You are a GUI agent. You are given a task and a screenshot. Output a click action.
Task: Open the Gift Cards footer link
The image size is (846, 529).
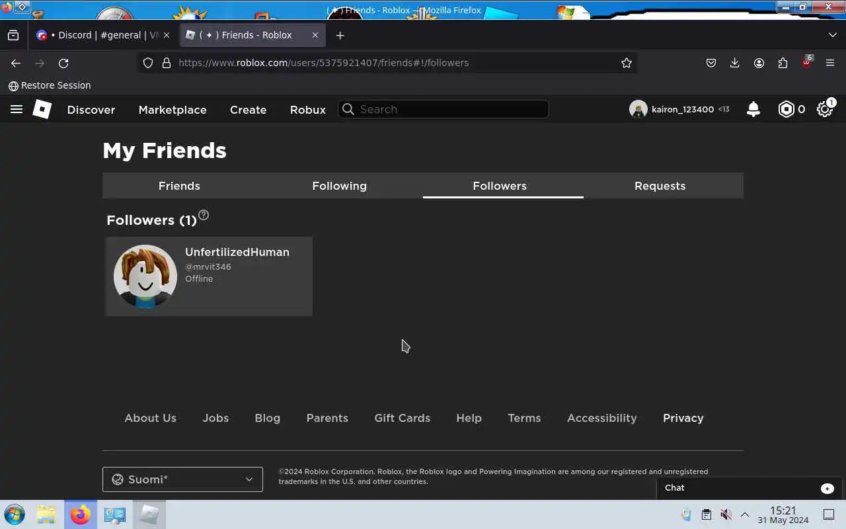coord(402,418)
